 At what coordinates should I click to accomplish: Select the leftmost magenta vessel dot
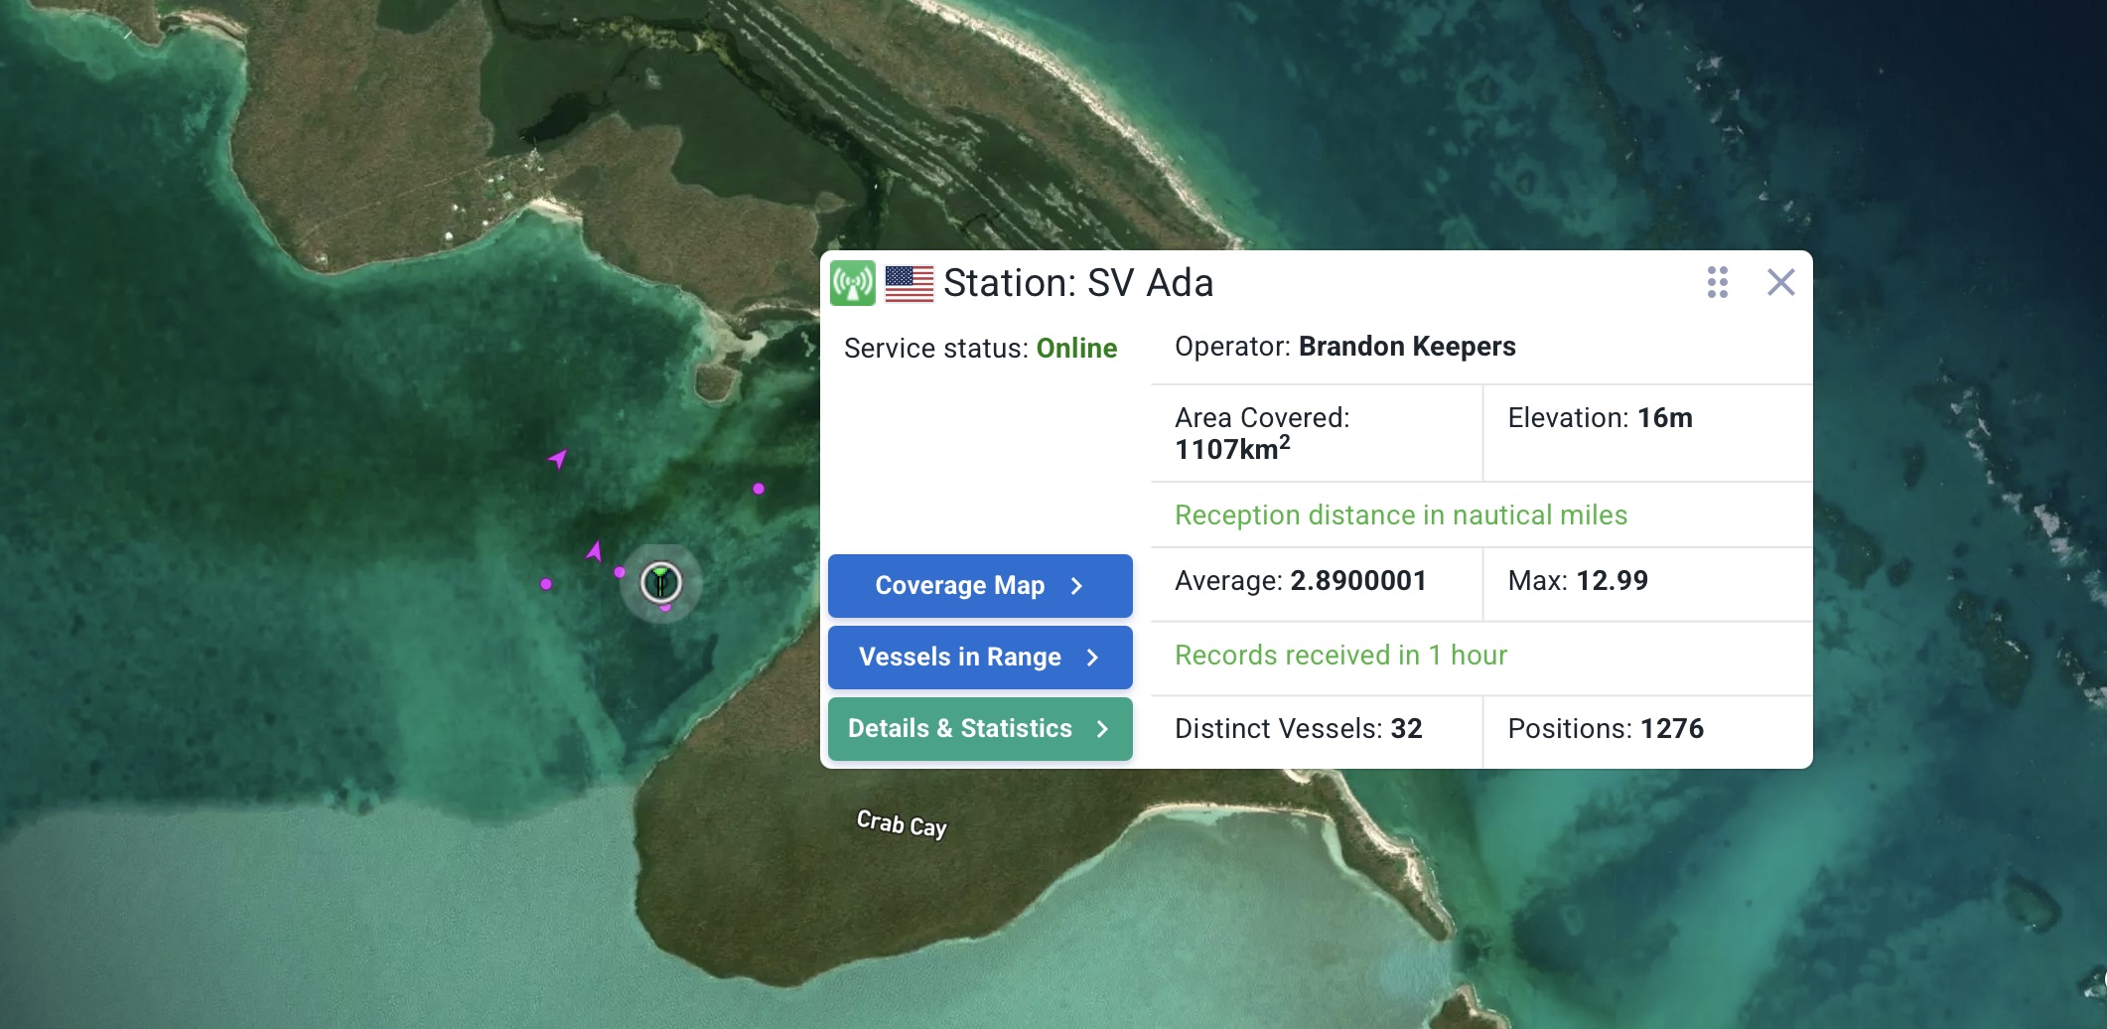coord(546,584)
